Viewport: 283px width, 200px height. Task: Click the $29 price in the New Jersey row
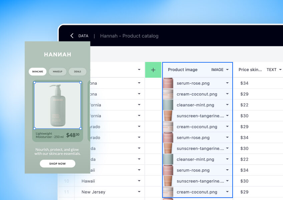pos(244,192)
